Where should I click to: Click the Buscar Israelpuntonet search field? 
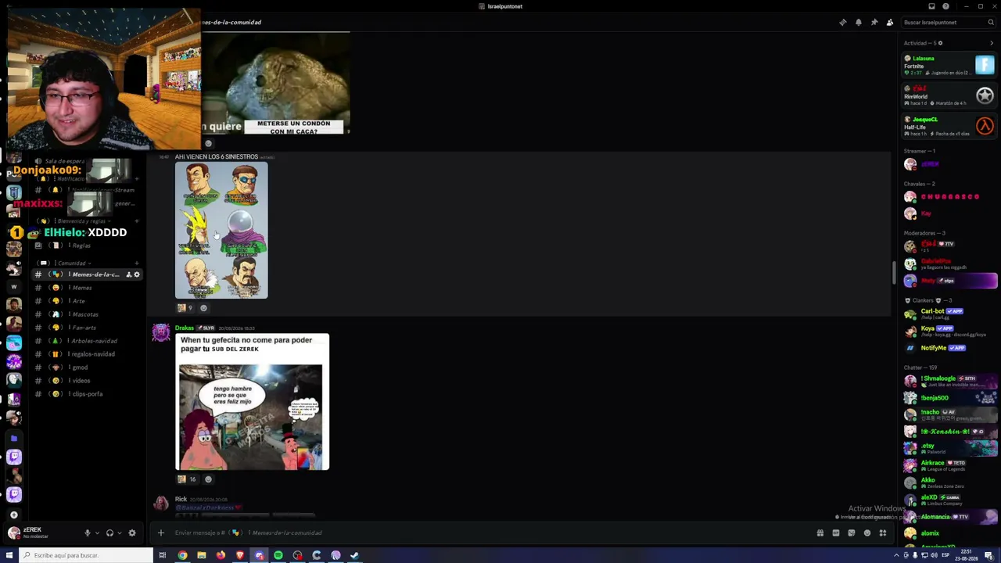point(948,22)
